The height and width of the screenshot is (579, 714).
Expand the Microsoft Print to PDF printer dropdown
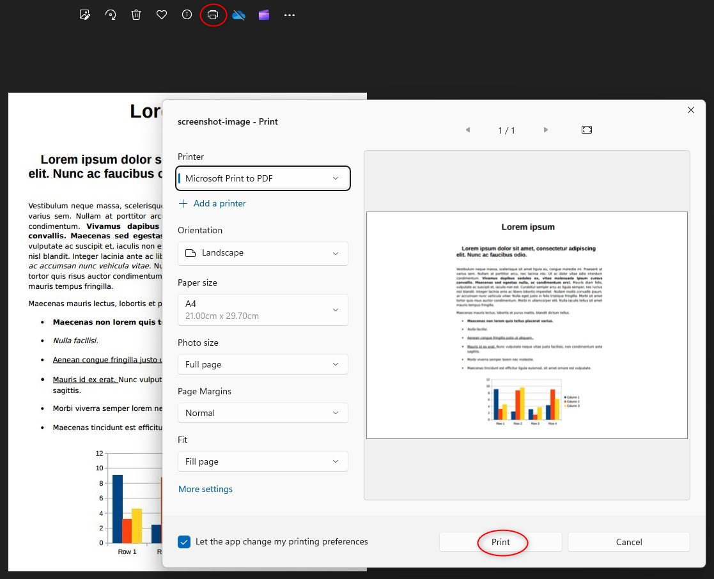click(263, 178)
